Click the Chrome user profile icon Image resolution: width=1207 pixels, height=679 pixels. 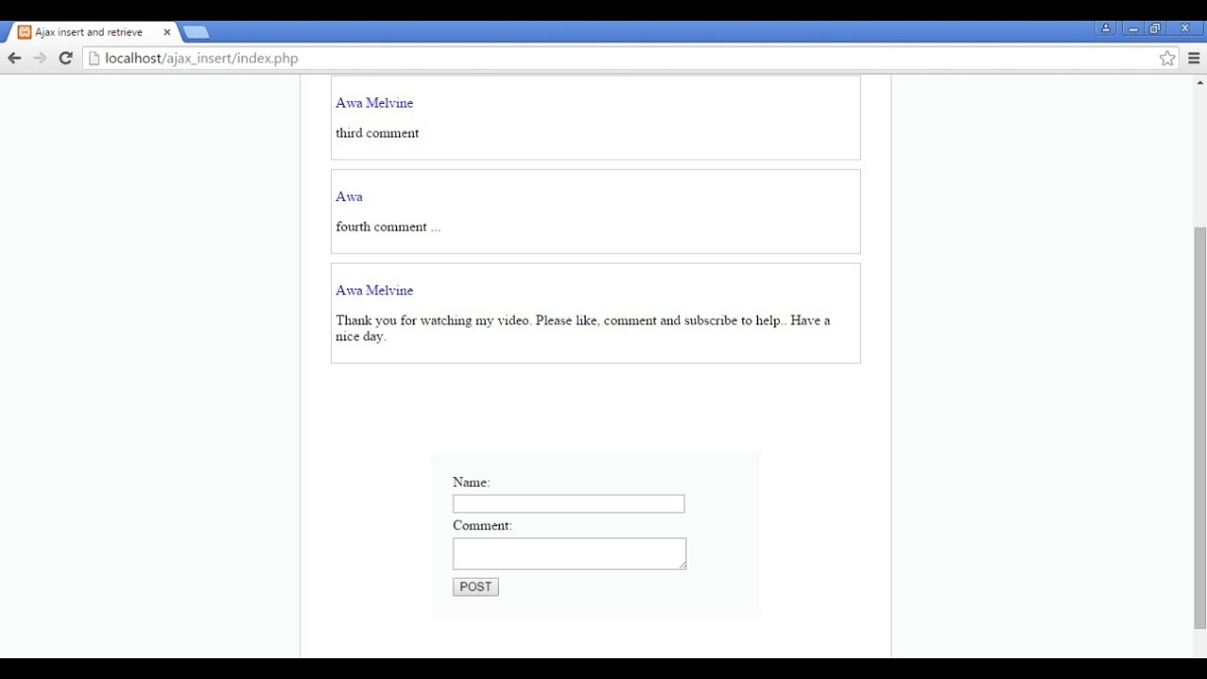tap(1105, 28)
